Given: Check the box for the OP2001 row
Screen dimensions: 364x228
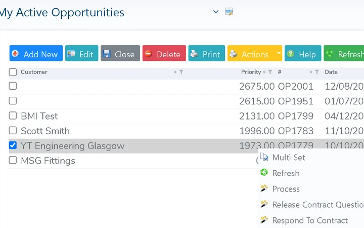Looking at the screenshot, I should click(13, 86).
